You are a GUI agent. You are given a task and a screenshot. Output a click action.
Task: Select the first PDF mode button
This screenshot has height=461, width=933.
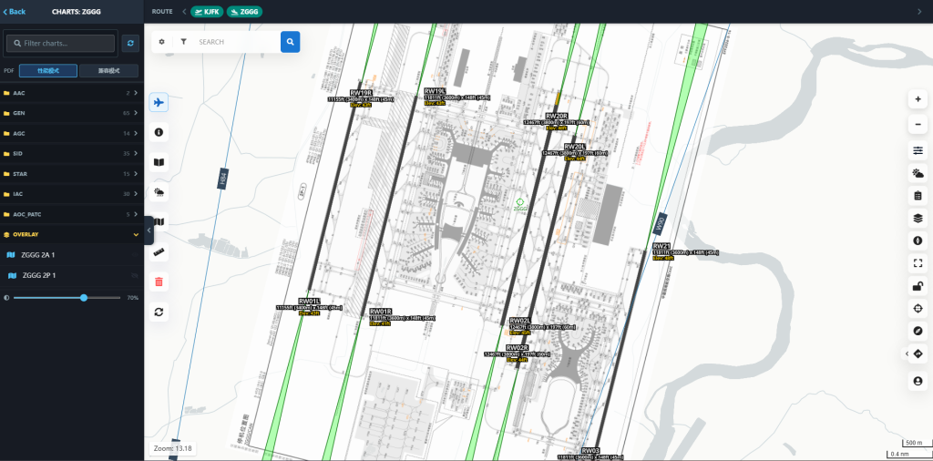pyautogui.click(x=48, y=70)
